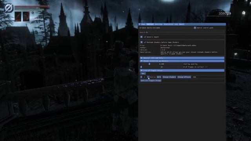Select the Add-ons tab
This screenshot has height=141, width=251.
click(150, 24)
